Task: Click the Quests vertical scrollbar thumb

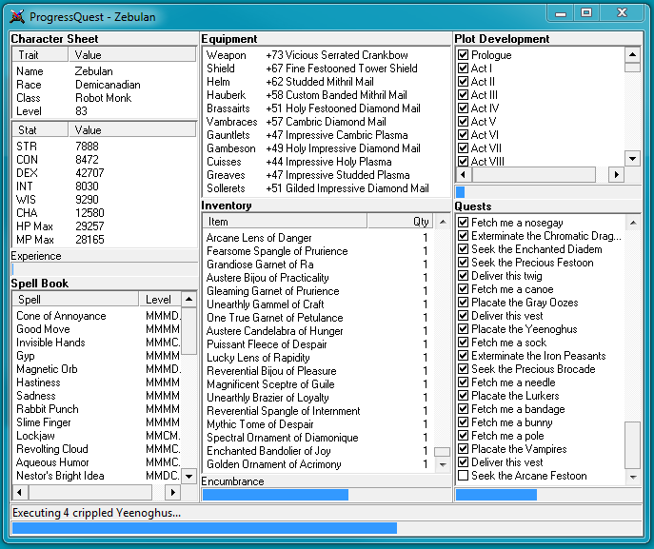Action: [x=633, y=445]
